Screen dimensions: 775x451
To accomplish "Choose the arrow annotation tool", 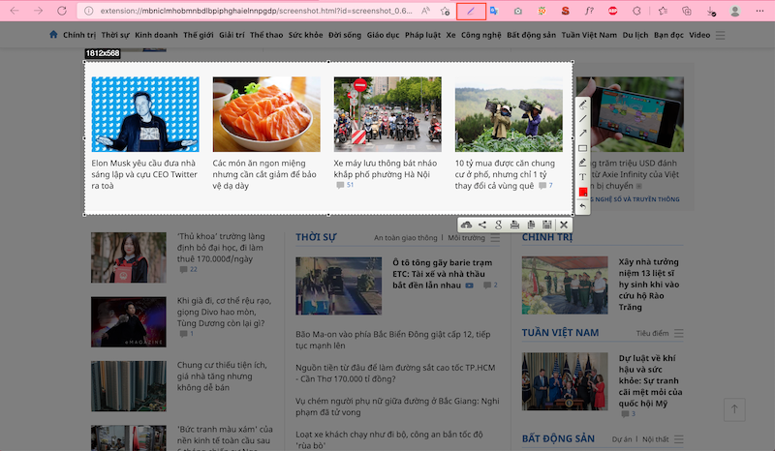I will 583,133.
